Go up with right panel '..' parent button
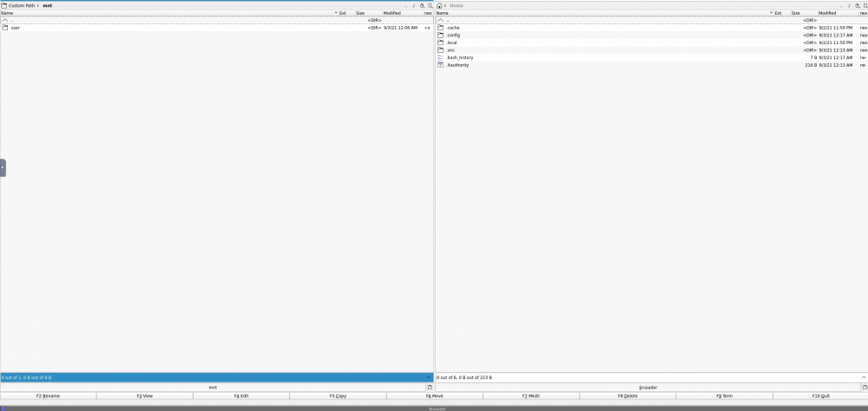 tap(841, 5)
